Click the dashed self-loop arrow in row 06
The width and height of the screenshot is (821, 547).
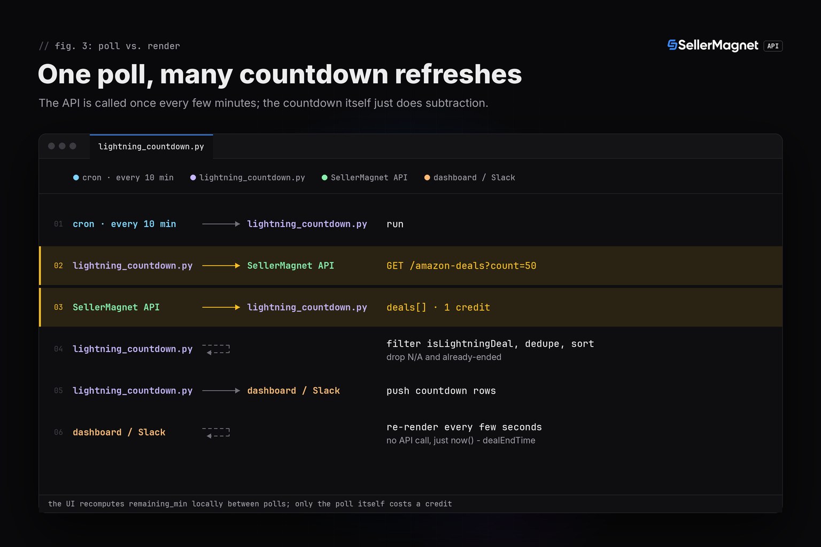(x=216, y=432)
